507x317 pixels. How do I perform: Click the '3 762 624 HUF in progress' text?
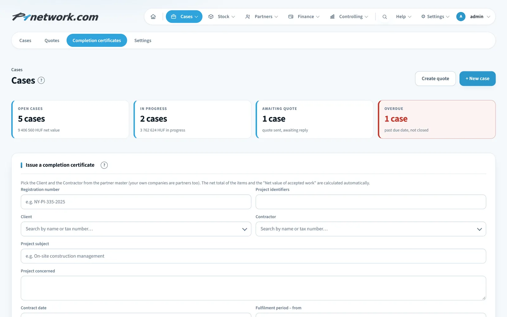point(163,130)
